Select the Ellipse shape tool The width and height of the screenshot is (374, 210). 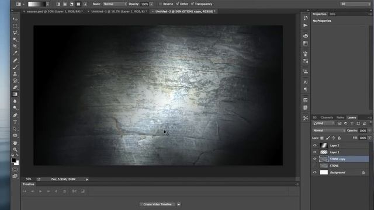click(15, 136)
